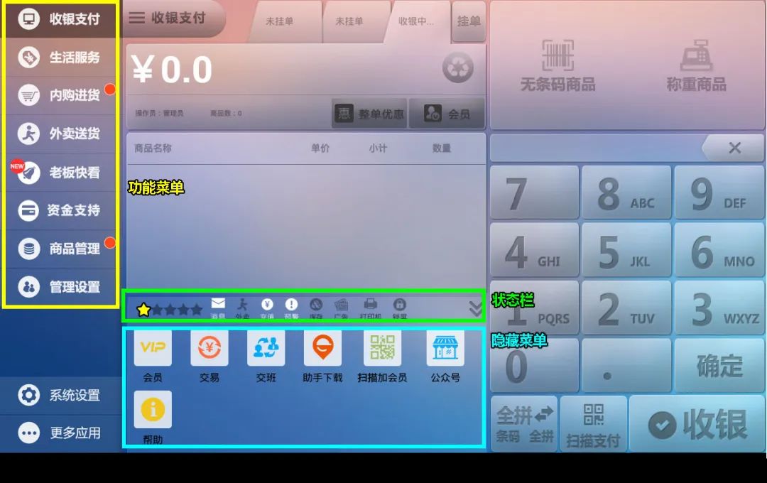
Task: Open the 消息 envelope icon
Action: [x=218, y=308]
